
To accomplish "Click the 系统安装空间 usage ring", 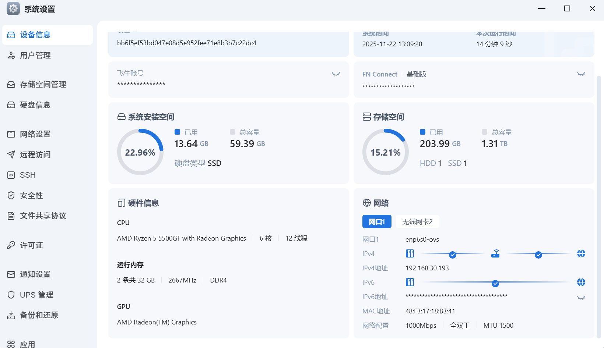I will (x=140, y=152).
